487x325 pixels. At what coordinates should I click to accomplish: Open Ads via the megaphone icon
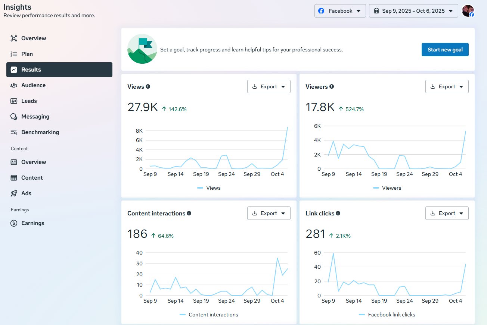pos(14,193)
